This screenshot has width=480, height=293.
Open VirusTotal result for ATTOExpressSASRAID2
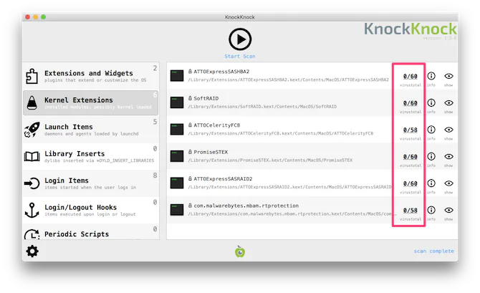point(411,183)
